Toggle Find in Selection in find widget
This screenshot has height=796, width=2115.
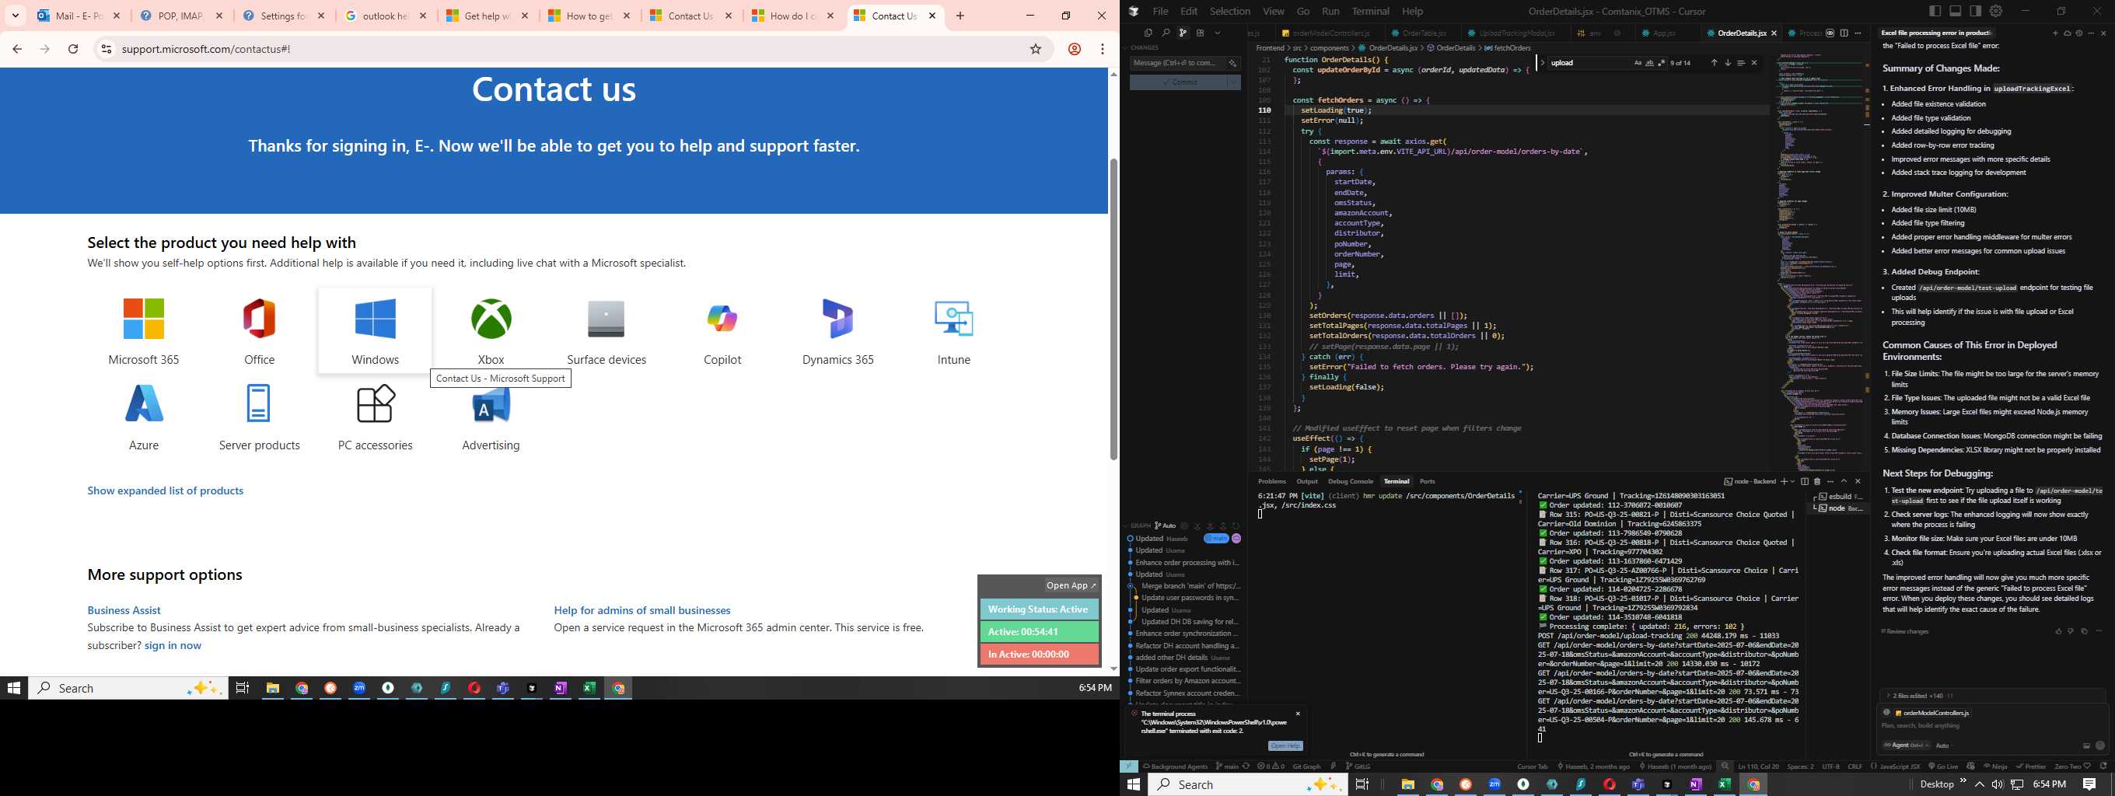pyautogui.click(x=1741, y=63)
